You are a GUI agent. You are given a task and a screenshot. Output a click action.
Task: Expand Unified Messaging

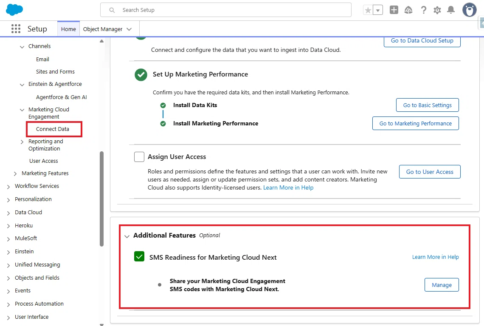[8, 265]
